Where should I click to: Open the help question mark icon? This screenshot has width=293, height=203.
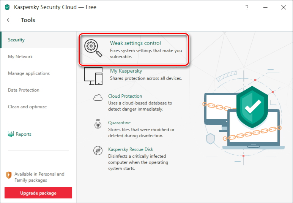pos(247,7)
